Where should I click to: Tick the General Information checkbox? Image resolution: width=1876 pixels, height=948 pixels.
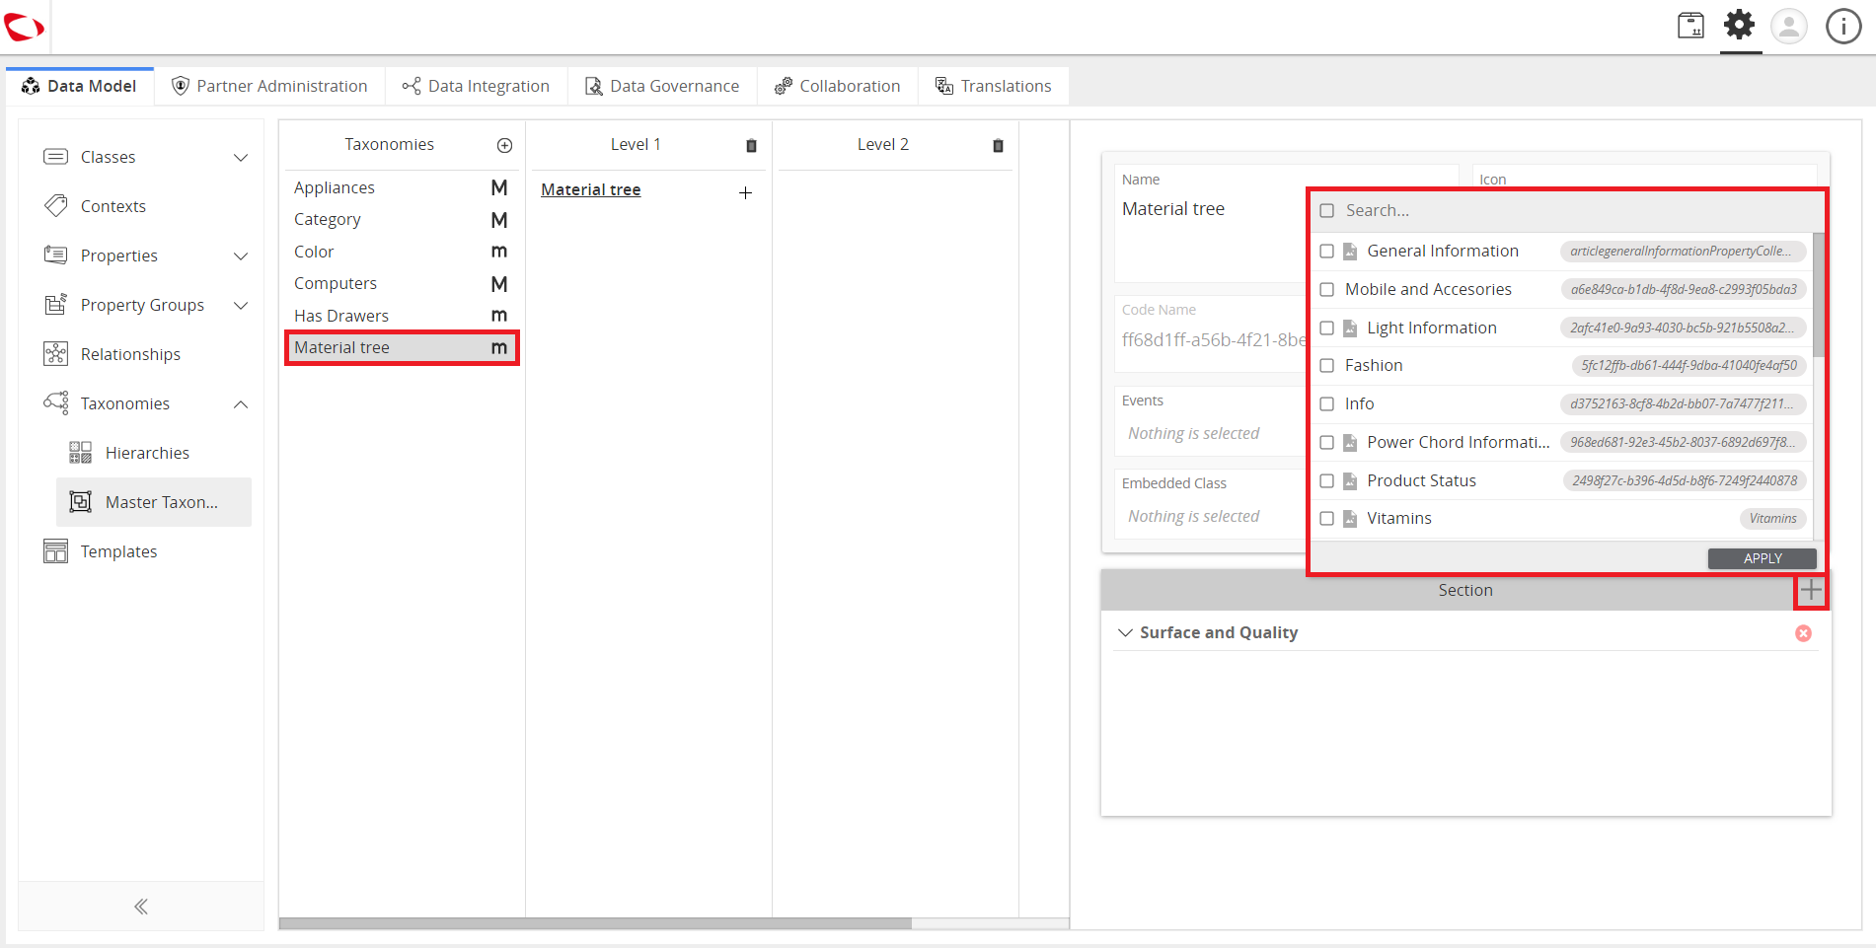(1326, 252)
